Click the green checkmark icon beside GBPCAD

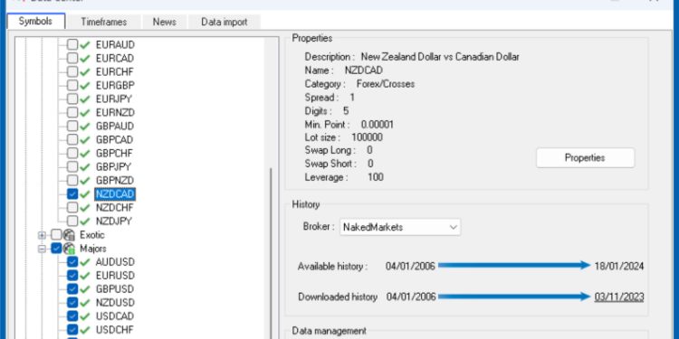[85, 139]
